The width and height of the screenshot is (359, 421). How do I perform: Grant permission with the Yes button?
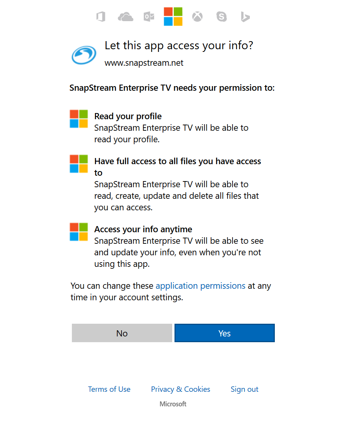[x=224, y=333]
